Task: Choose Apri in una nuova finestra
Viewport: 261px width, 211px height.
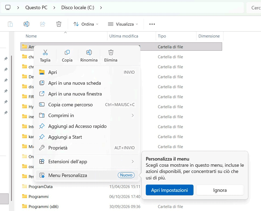Action: tap(87, 94)
